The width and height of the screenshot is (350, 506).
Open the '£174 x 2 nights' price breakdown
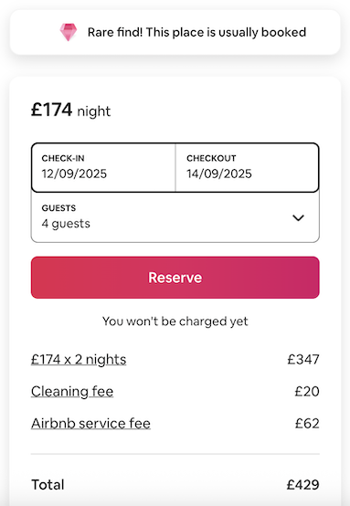[x=79, y=360]
